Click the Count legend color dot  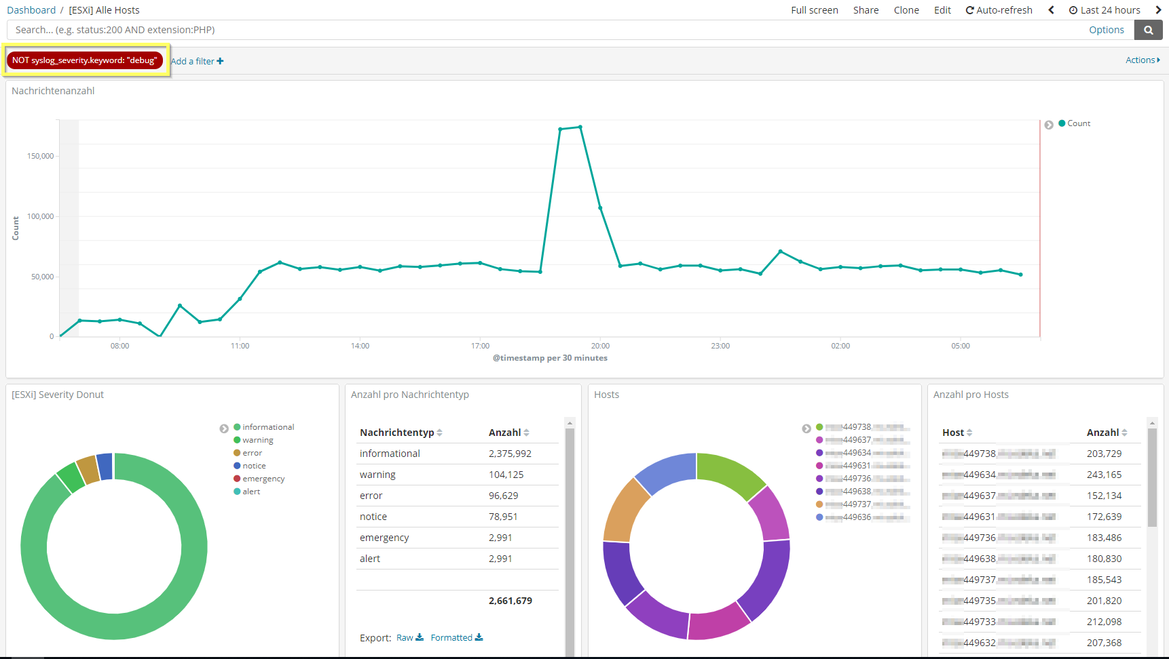1062,123
